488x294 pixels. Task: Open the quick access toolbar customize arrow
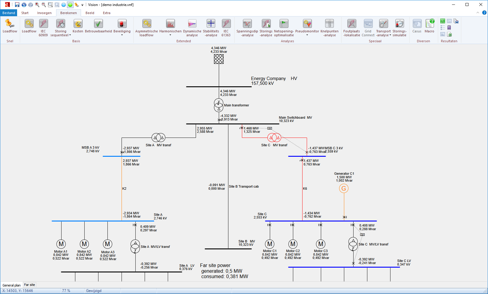82,5
